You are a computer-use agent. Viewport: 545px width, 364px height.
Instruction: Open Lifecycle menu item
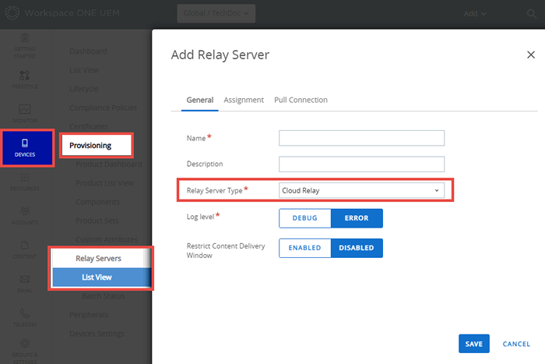coord(84,89)
